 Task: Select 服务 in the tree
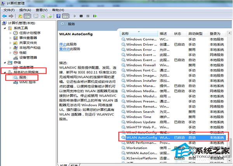23,77
